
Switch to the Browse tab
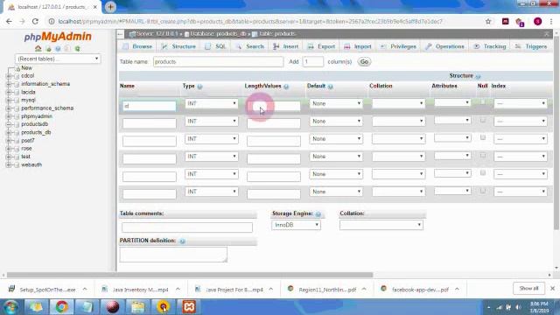(137, 46)
